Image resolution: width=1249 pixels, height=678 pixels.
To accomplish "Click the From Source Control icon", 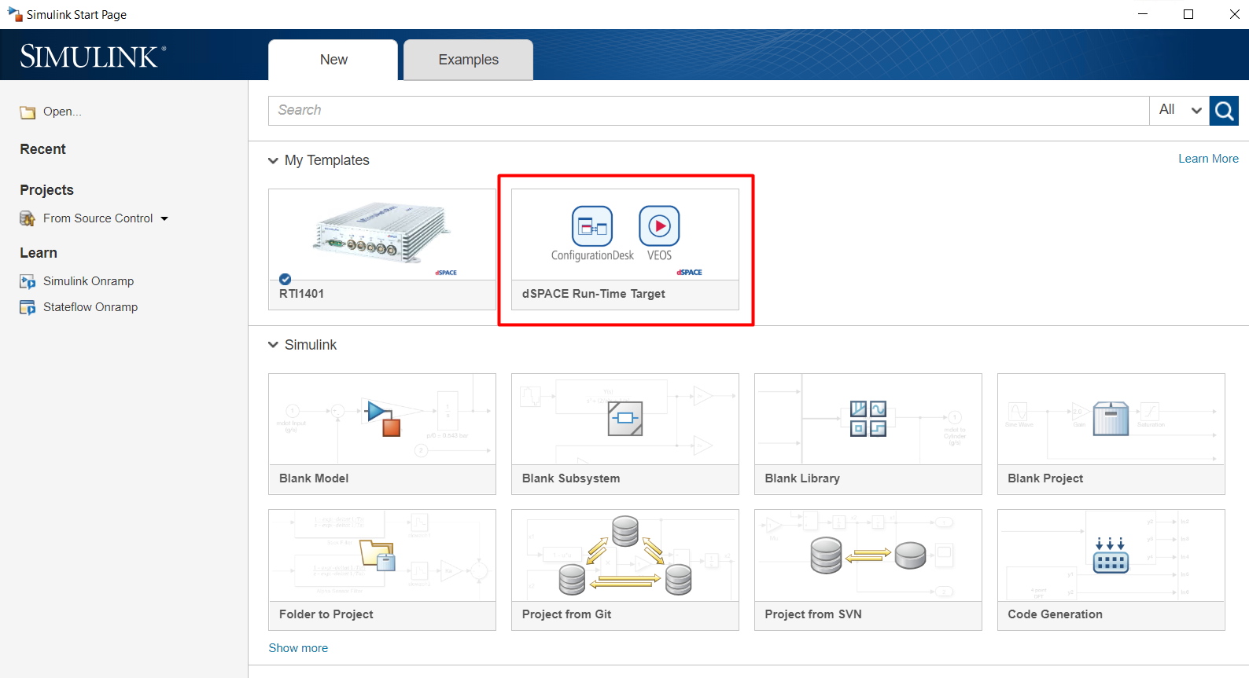I will [28, 218].
